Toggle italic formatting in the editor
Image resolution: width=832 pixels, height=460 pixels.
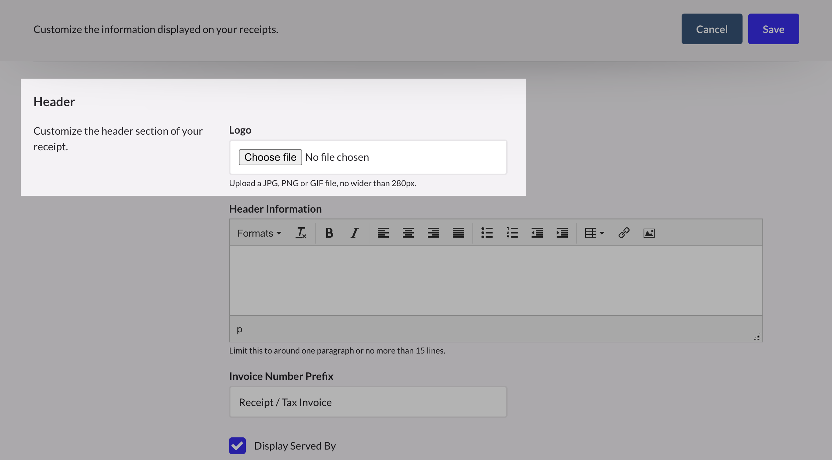tap(354, 233)
